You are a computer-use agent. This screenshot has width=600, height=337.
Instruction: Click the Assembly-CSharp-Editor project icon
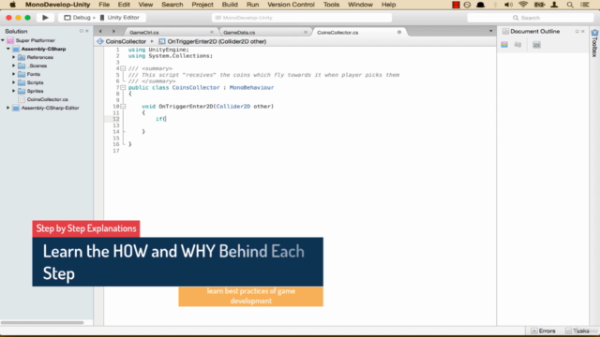point(16,108)
